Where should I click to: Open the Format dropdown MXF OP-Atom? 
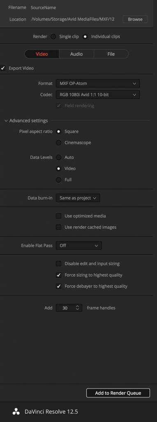click(x=98, y=83)
